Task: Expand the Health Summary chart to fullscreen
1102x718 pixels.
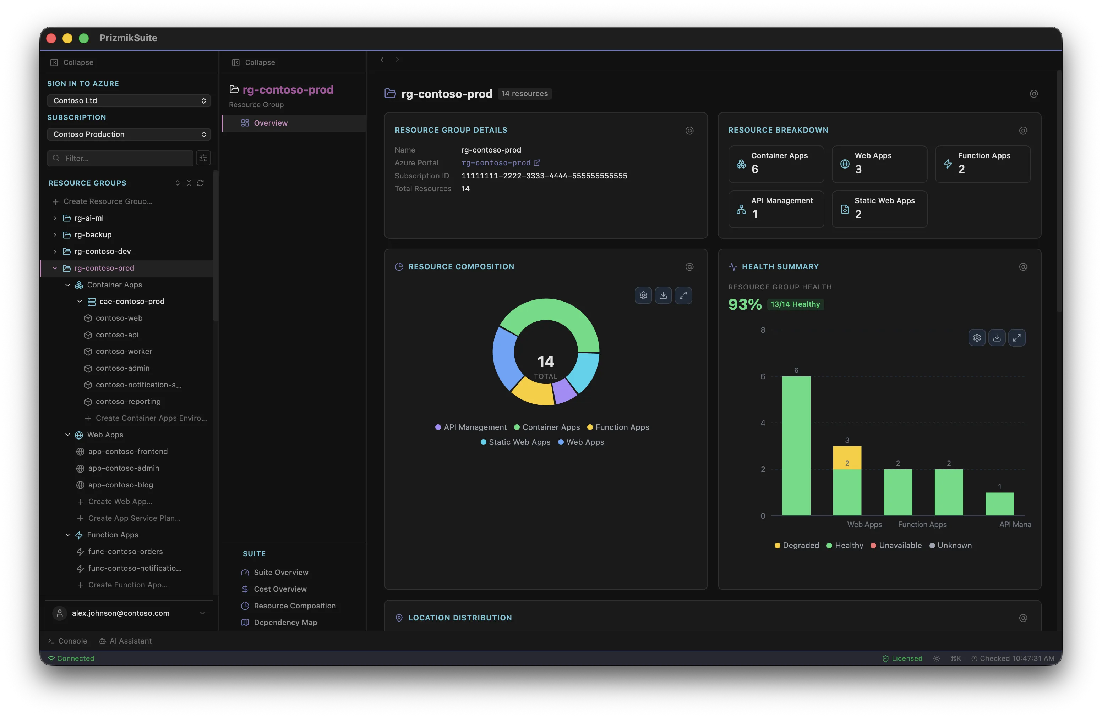Action: click(x=1017, y=337)
